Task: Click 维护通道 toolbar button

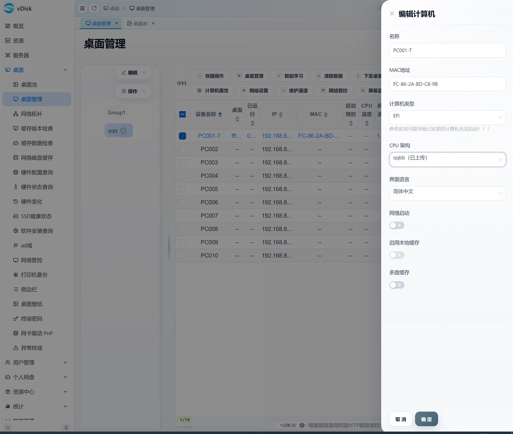Action: [294, 91]
